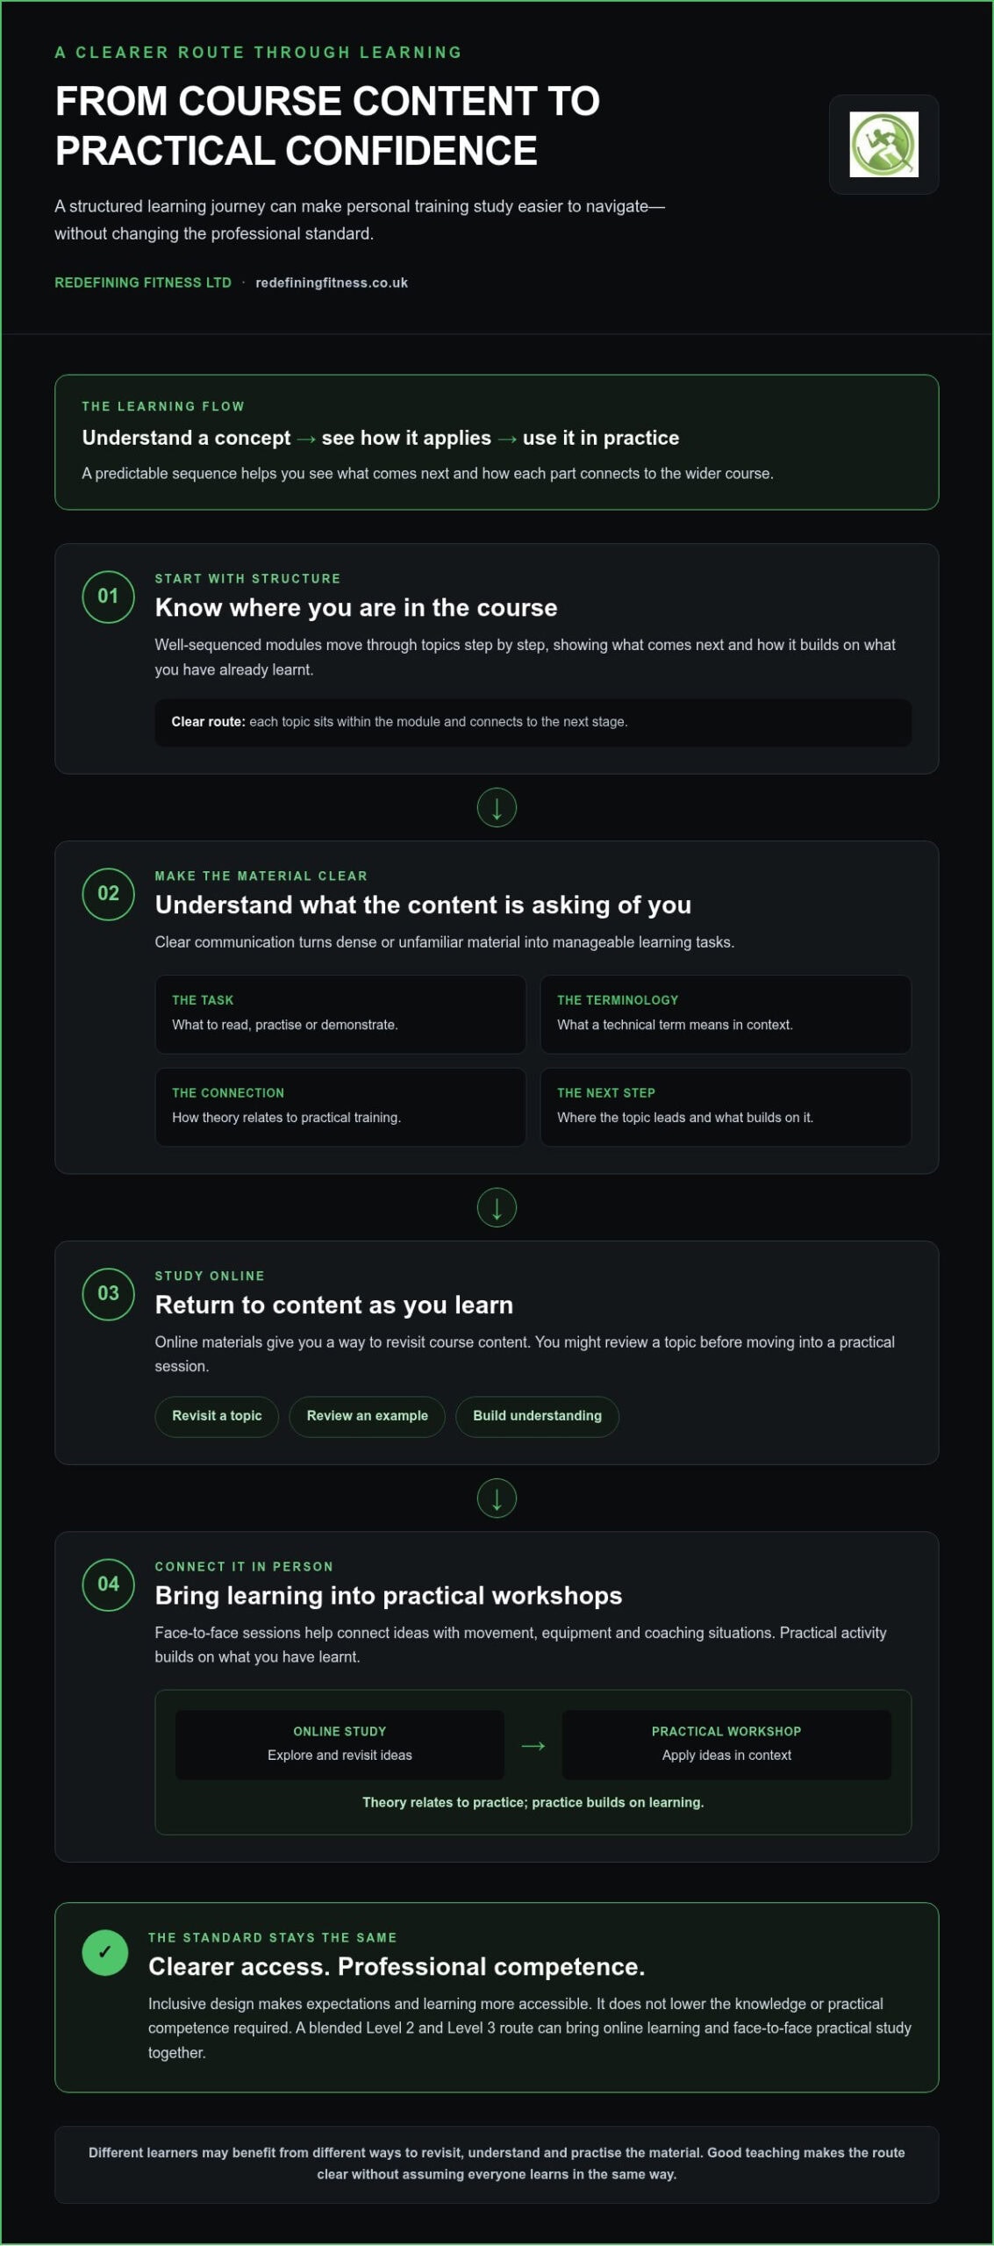The image size is (994, 2246).
Task: Click the green checkmark circle icon
Action: point(105,1953)
